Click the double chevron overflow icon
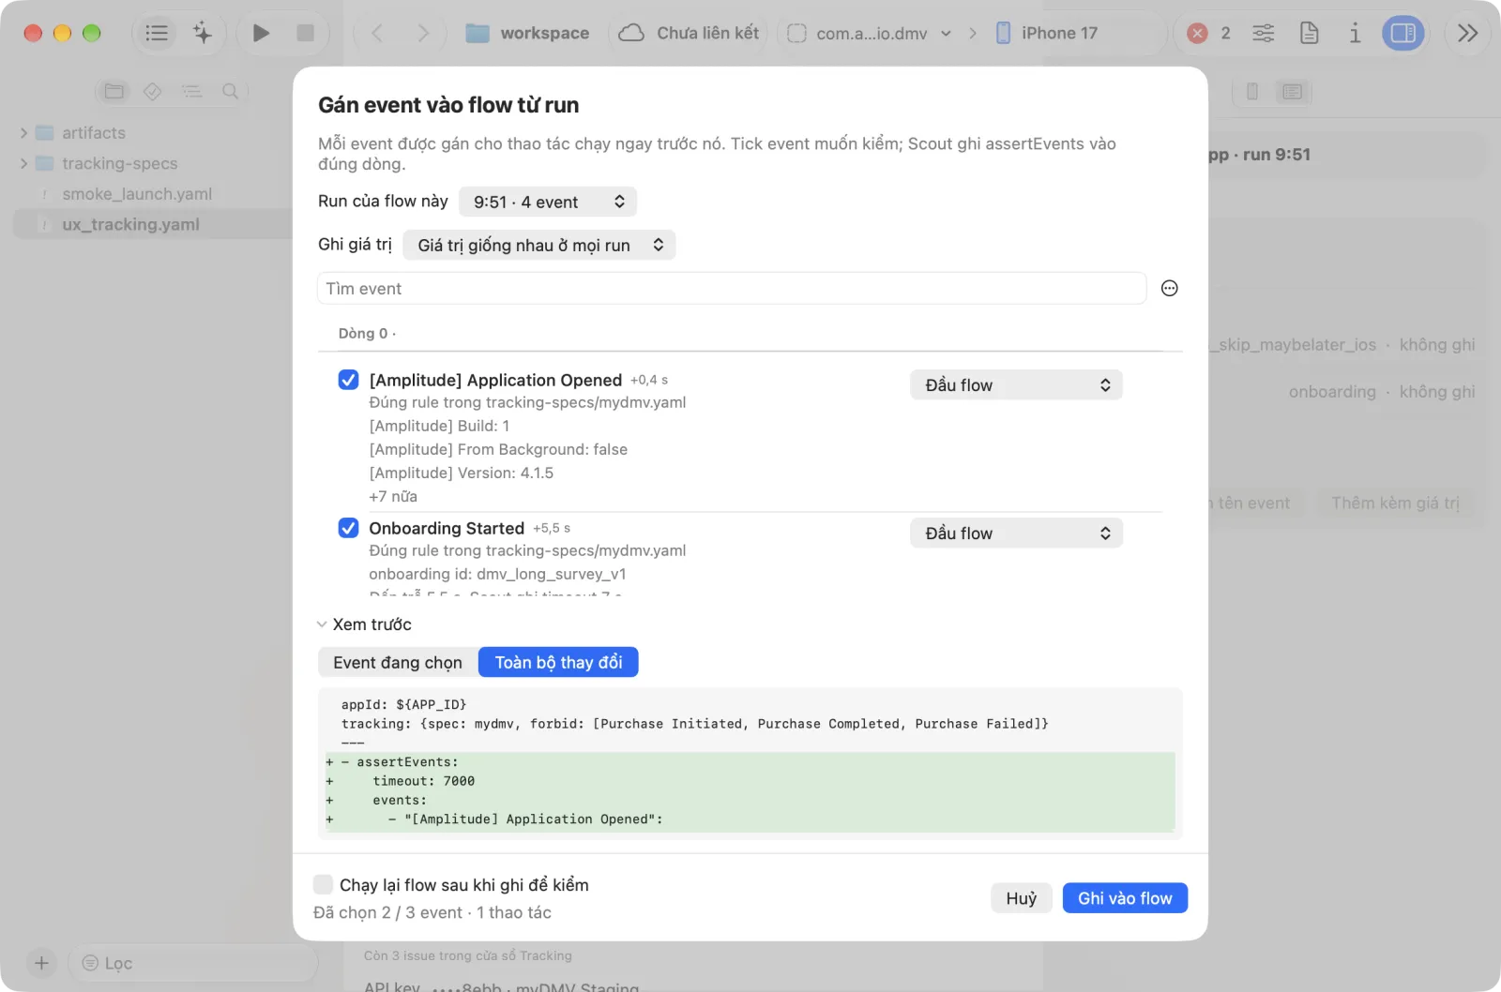Viewport: 1501px width, 992px height. (1467, 33)
